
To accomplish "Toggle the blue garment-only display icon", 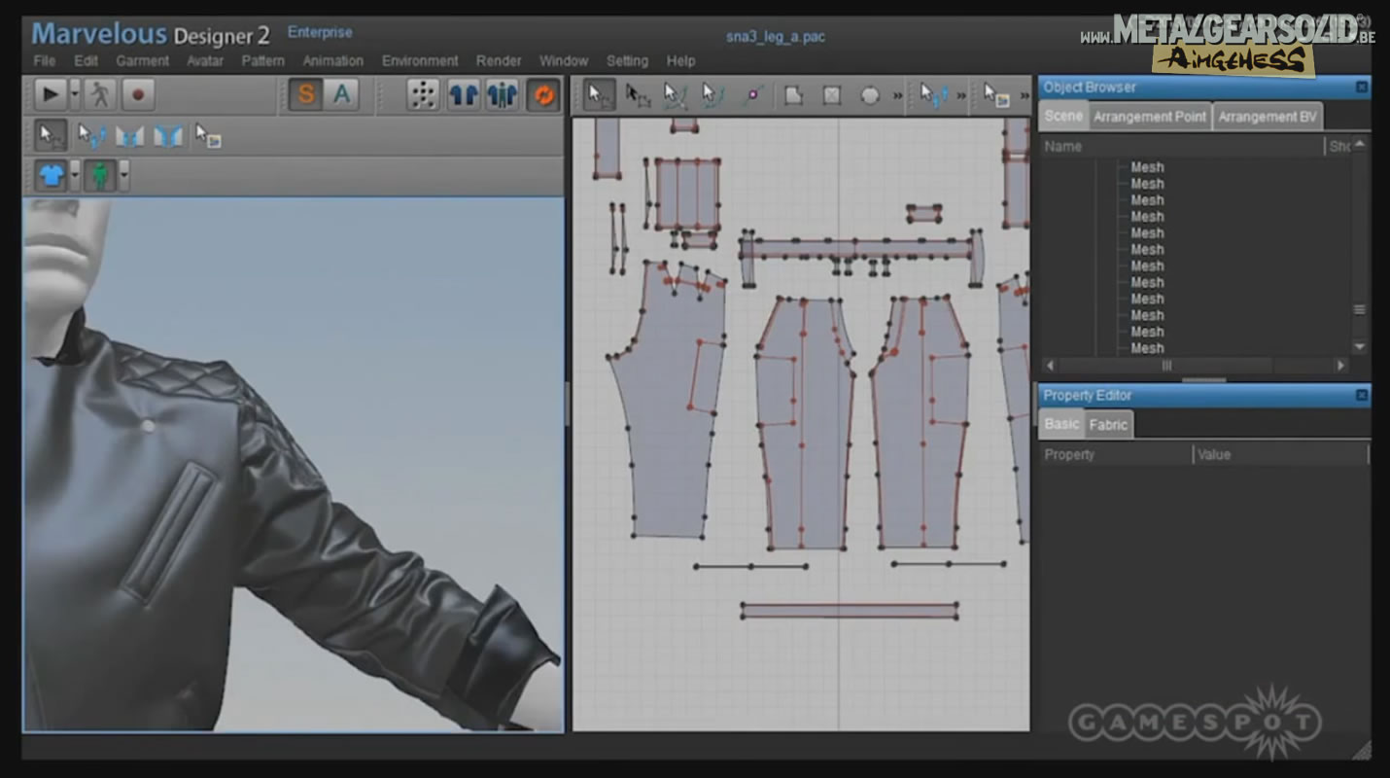I will click(x=463, y=94).
